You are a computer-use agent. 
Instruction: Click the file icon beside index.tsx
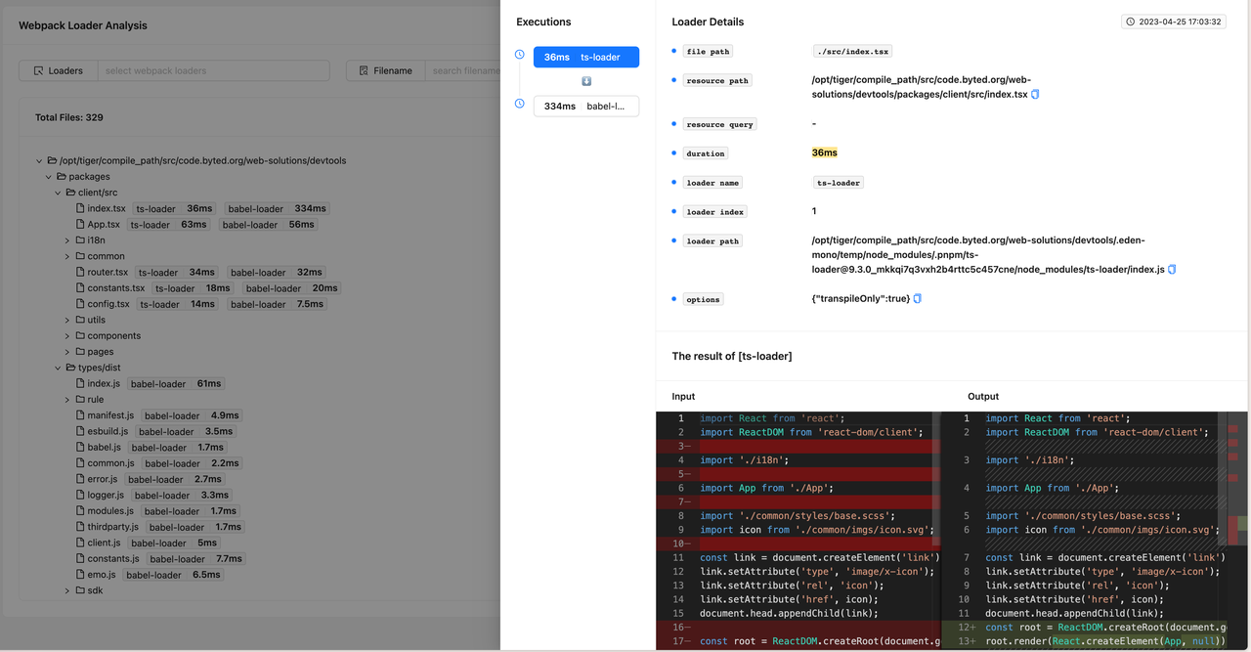[78, 208]
